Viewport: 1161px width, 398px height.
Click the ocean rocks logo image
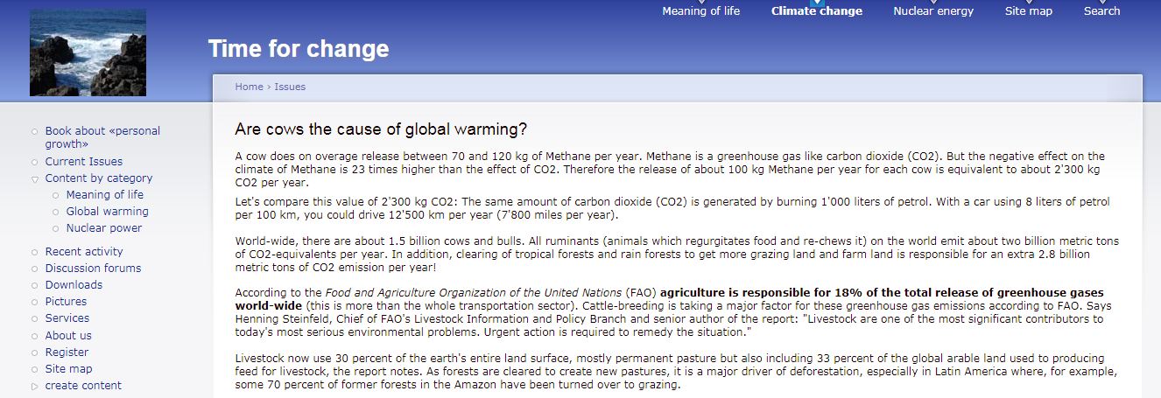pyautogui.click(x=88, y=52)
